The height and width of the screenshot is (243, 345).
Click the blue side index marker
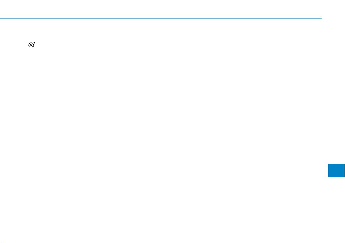(x=336, y=170)
